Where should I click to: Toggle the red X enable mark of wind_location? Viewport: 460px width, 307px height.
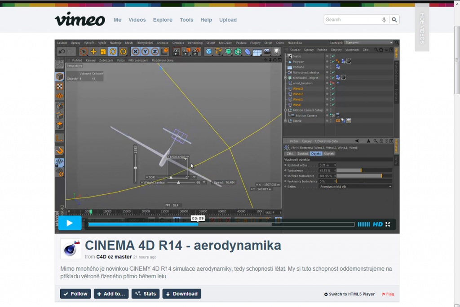click(333, 83)
